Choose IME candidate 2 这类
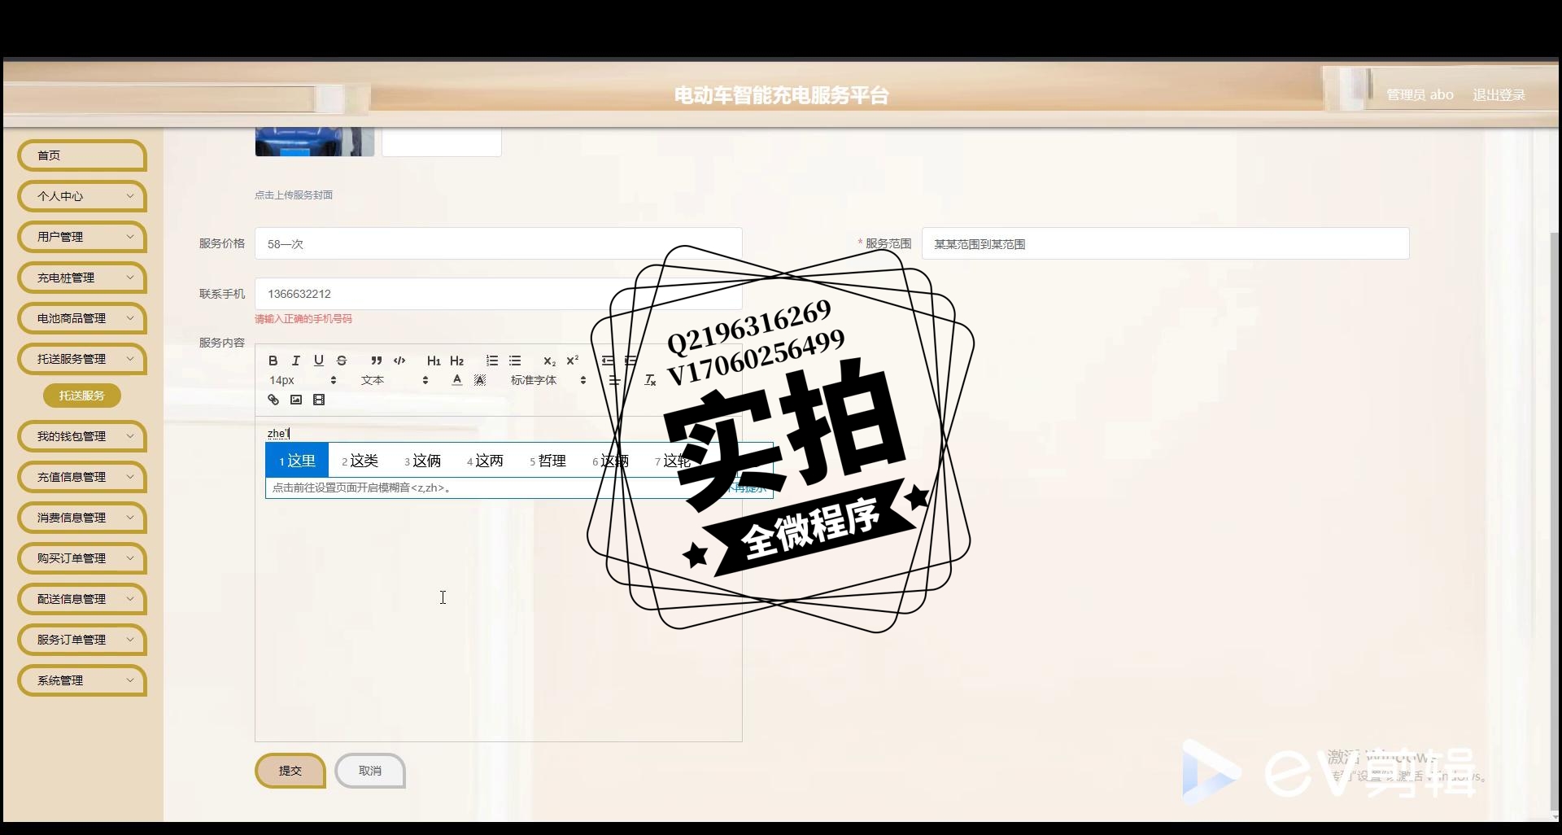 click(360, 461)
